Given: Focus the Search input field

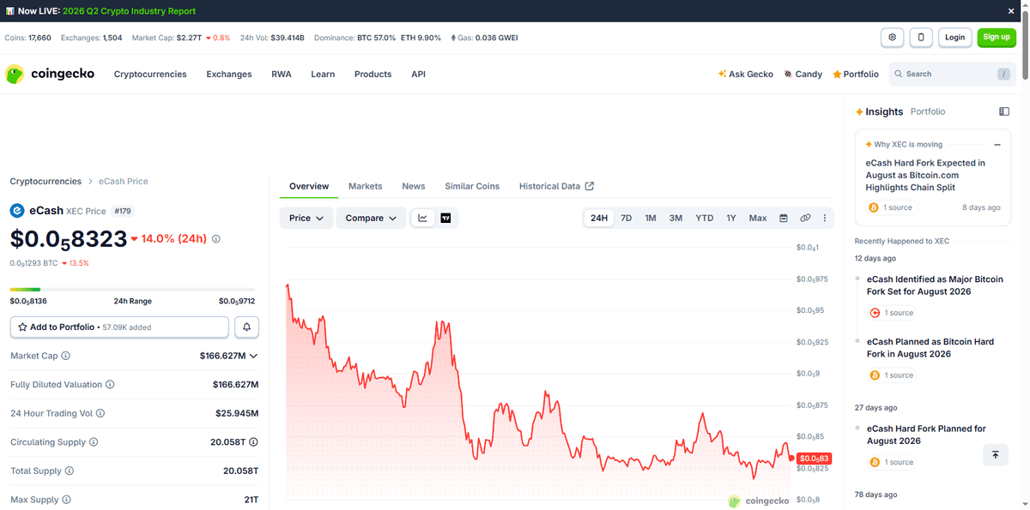Looking at the screenshot, I should coord(952,74).
